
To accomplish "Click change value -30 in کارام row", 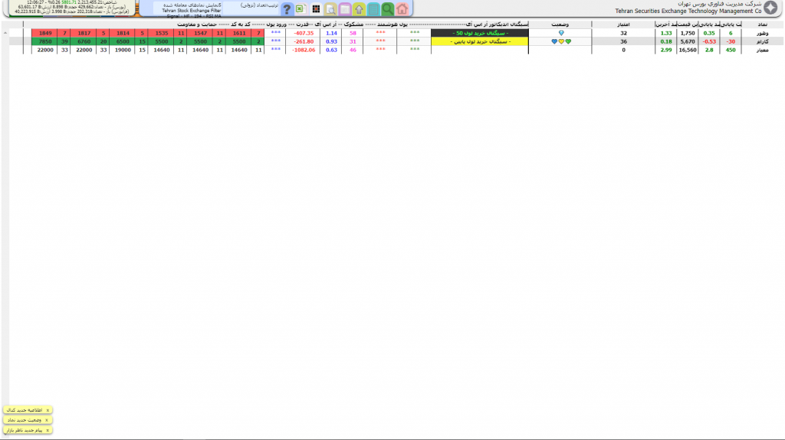I will 731,41.
